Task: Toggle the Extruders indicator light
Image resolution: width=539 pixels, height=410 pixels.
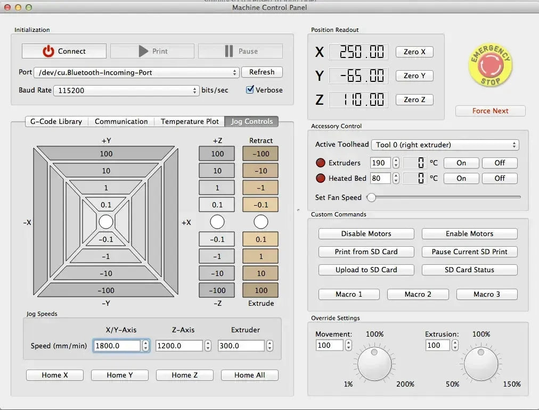Action: 321,163
